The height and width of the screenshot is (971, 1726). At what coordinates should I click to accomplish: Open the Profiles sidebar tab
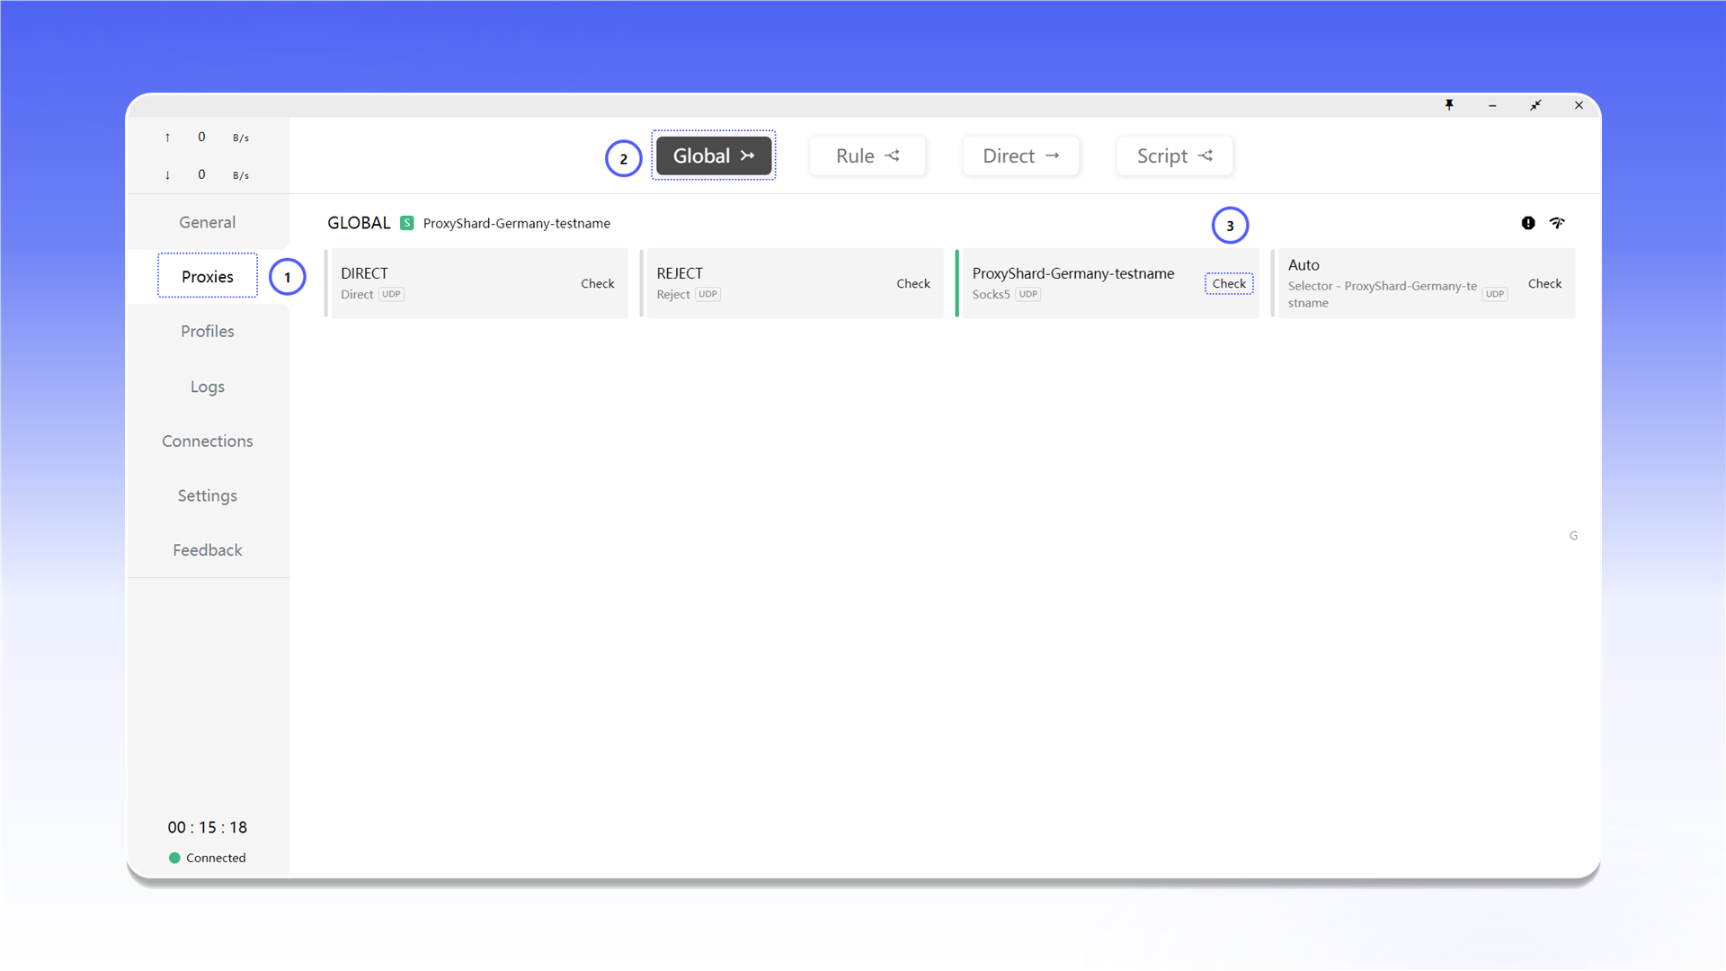coord(208,331)
